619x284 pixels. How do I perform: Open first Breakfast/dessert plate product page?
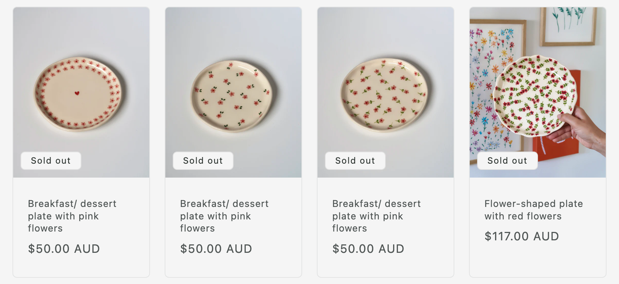[72, 216]
